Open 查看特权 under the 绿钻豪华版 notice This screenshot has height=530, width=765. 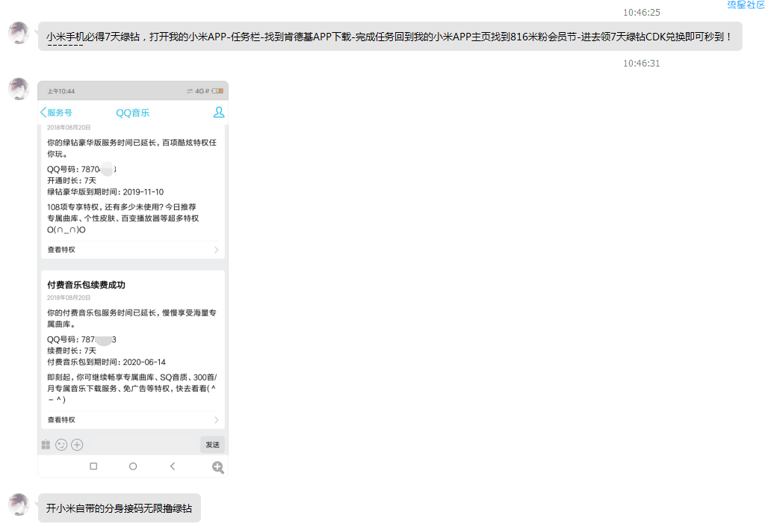(x=133, y=250)
